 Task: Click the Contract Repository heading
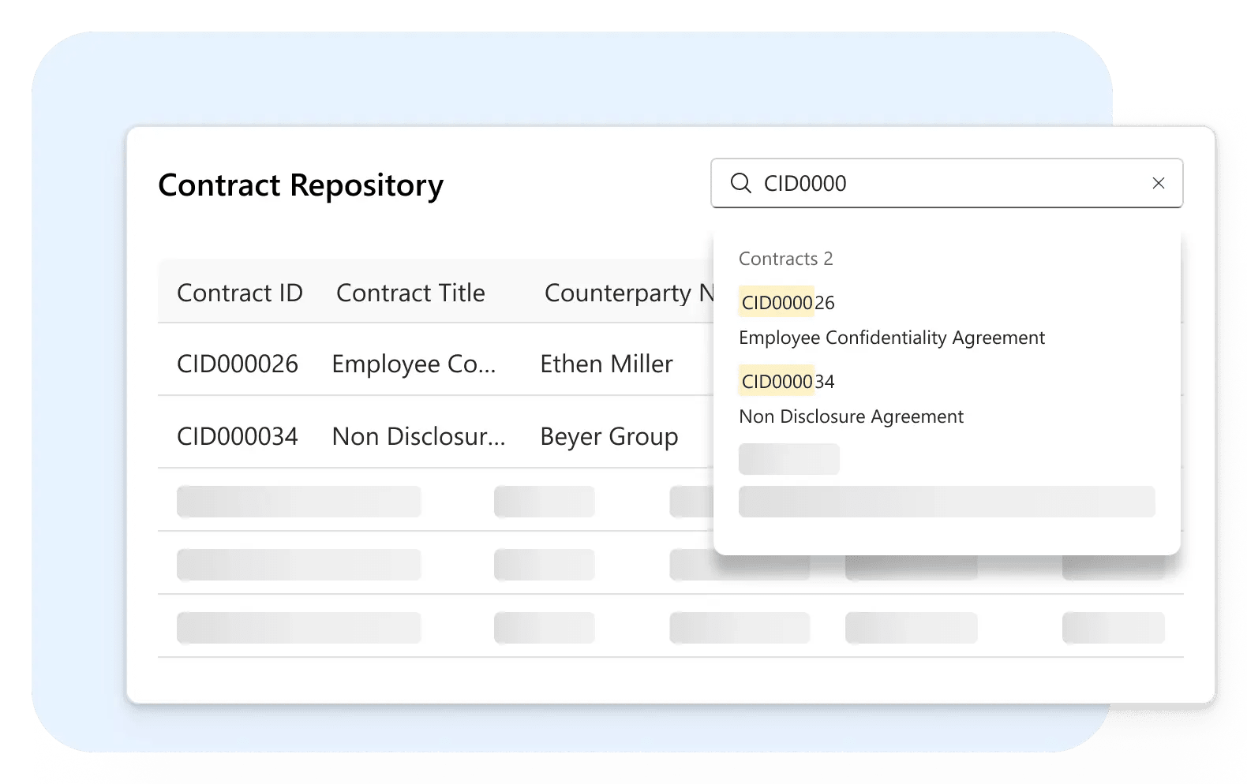tap(301, 185)
